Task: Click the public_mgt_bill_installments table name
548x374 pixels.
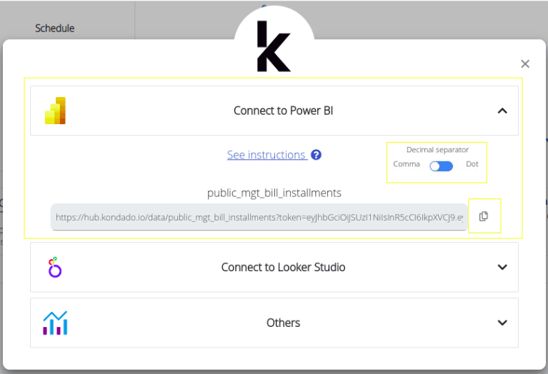Action: [274, 193]
